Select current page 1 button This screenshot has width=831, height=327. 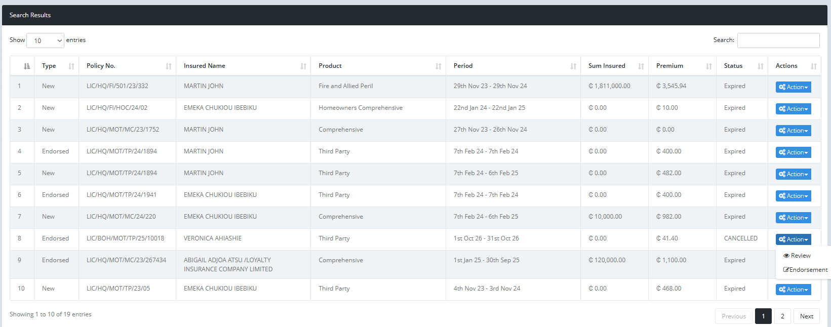[763, 316]
